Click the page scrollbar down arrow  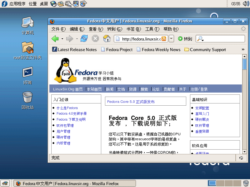244,151
